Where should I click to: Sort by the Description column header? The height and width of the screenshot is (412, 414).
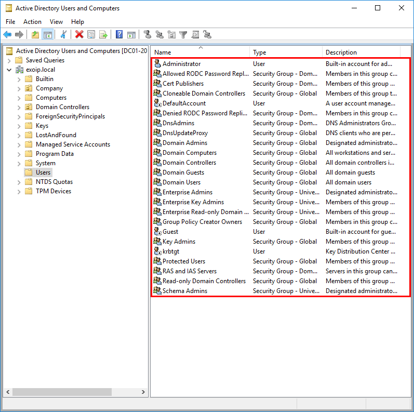tap(361, 52)
